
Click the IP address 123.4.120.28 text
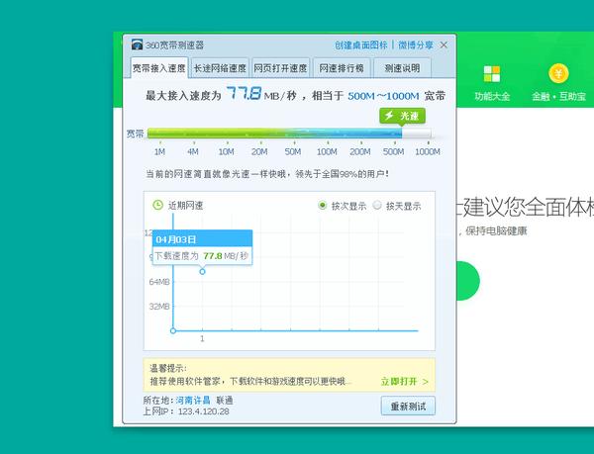[203, 411]
